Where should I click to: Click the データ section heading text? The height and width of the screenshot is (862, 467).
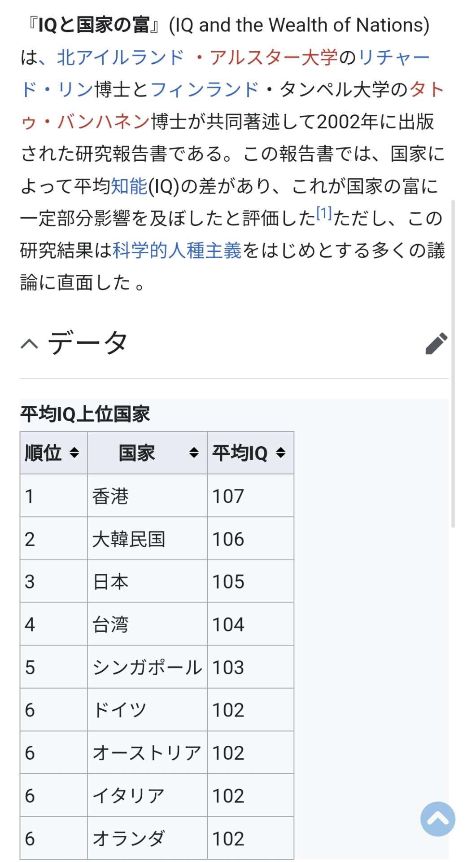(88, 343)
